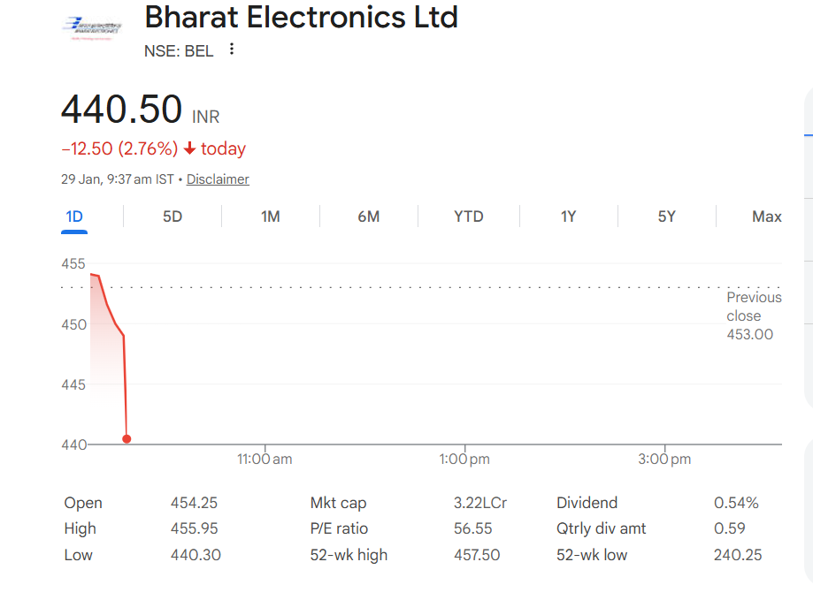Select the YTD chart range

469,216
